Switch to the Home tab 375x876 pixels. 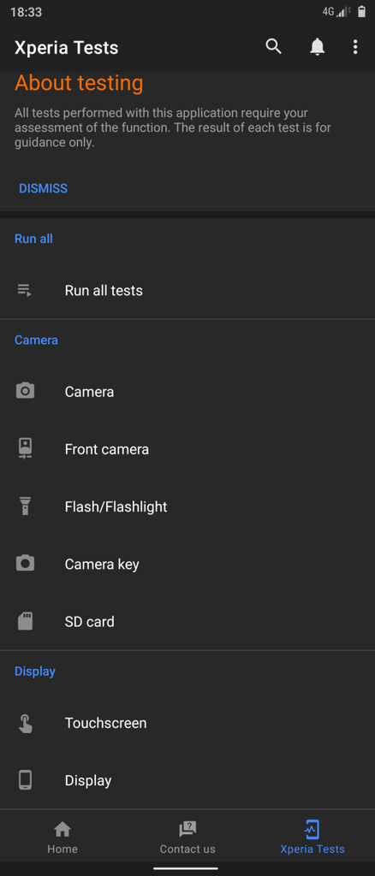point(62,838)
